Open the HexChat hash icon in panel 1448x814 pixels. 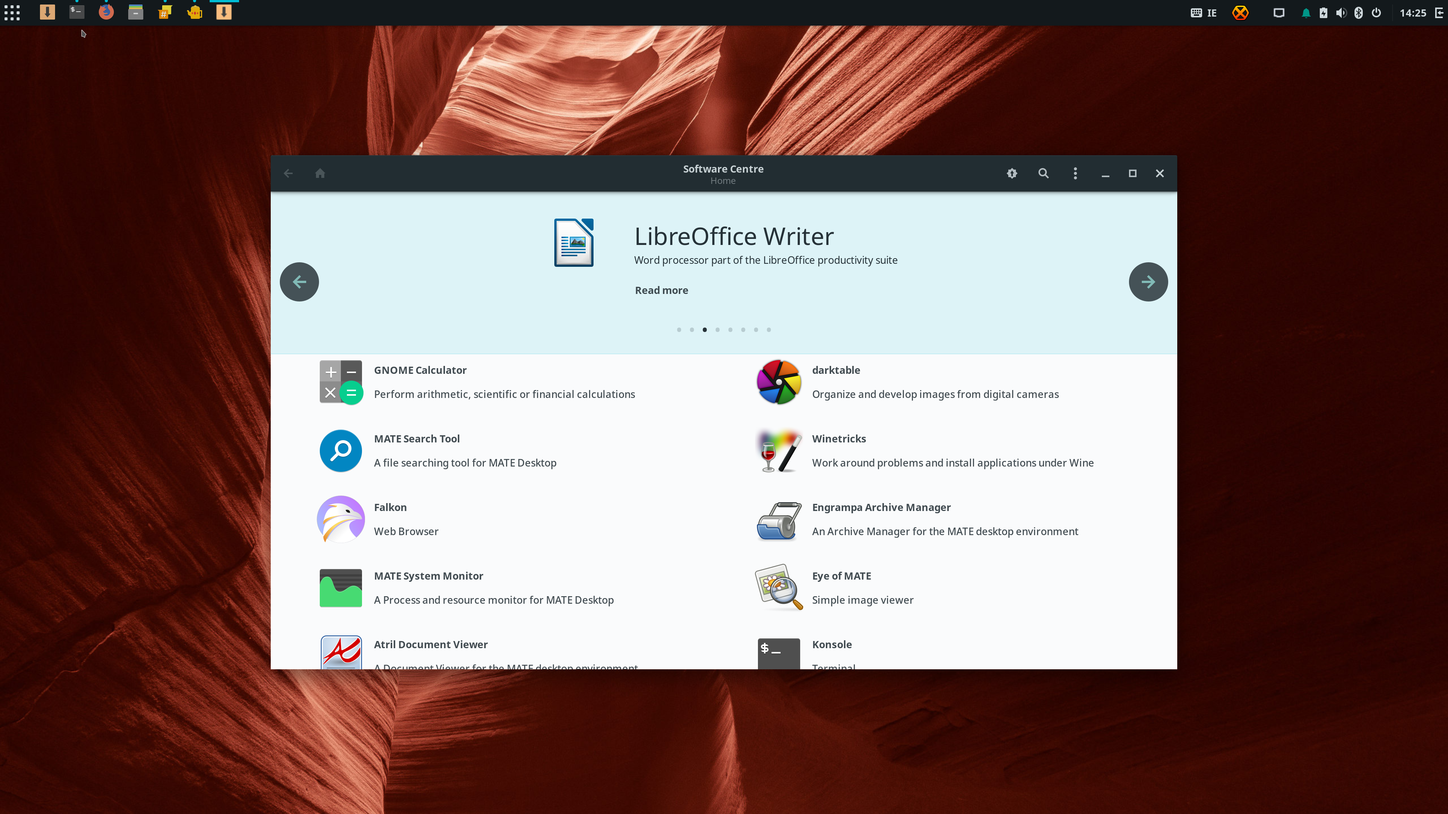point(165,12)
